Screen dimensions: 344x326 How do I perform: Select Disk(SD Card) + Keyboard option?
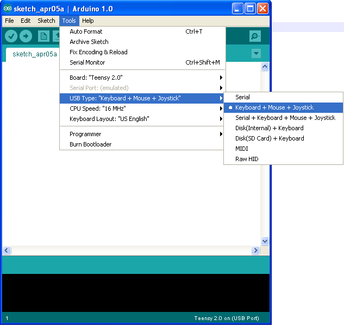tap(283, 138)
